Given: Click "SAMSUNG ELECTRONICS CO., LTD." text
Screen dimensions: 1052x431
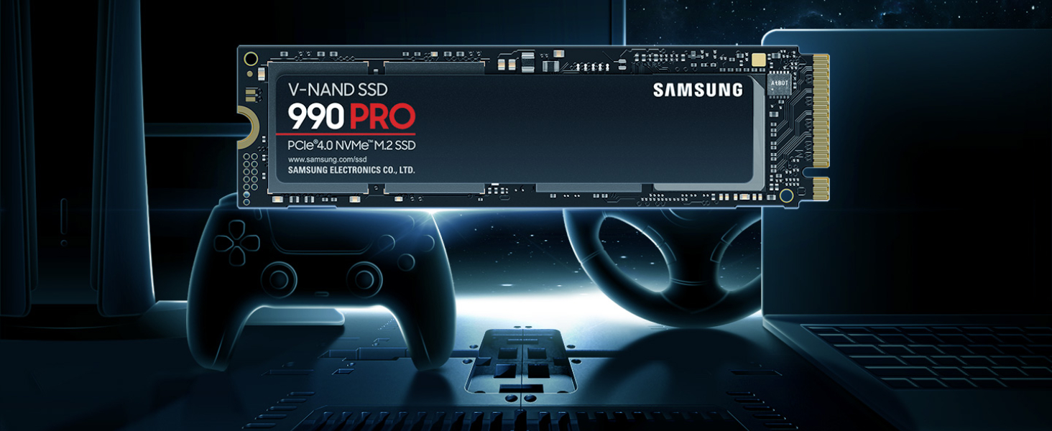Looking at the screenshot, I should (x=351, y=171).
